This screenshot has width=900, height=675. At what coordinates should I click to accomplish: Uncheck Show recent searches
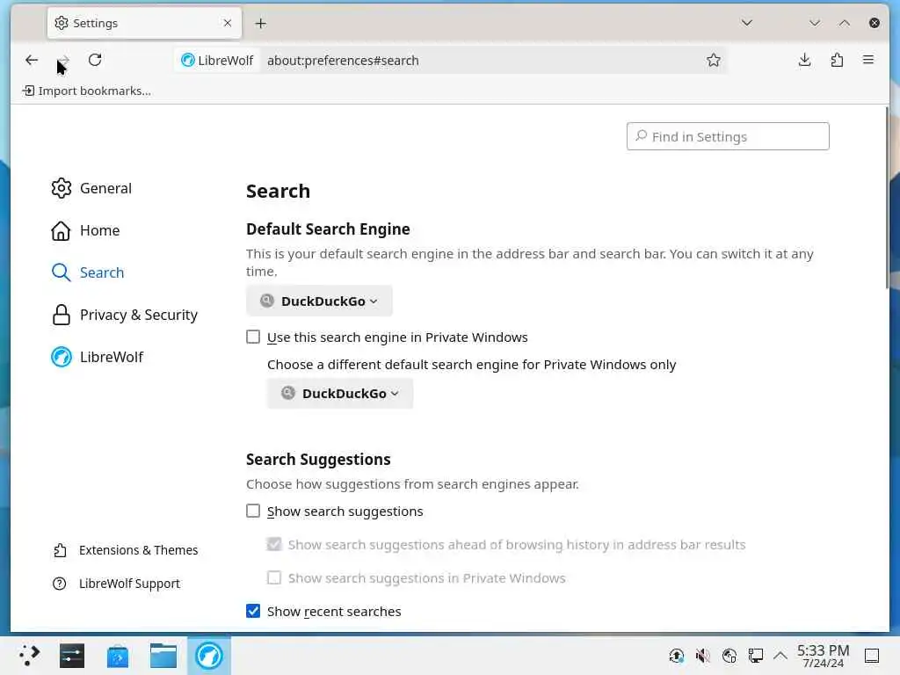[x=253, y=611]
